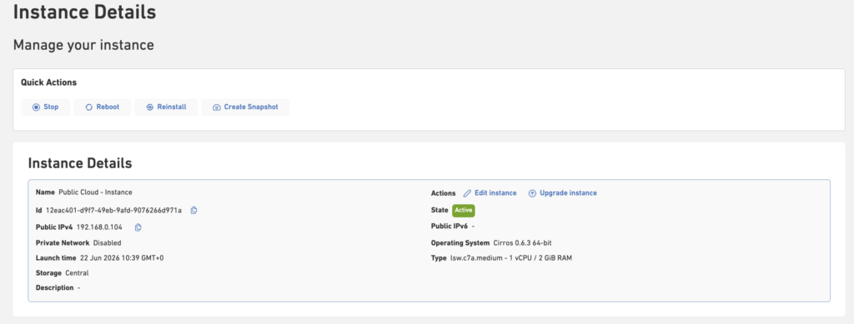Click the Reinstall quick action button
Viewport: 854px width, 324px height.
[x=166, y=107]
